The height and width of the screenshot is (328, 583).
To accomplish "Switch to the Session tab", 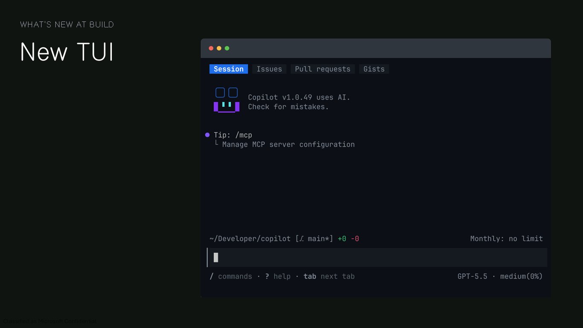I will click(x=228, y=69).
